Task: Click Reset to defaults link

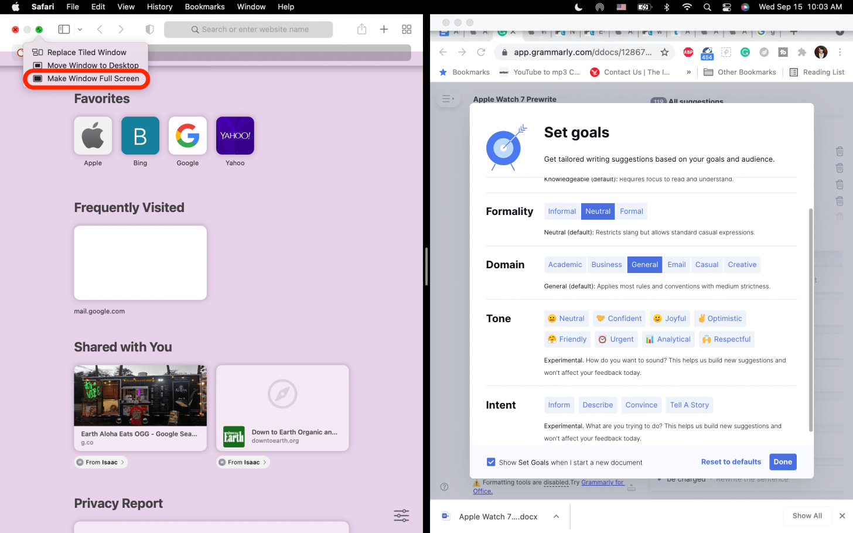Action: pyautogui.click(x=731, y=462)
